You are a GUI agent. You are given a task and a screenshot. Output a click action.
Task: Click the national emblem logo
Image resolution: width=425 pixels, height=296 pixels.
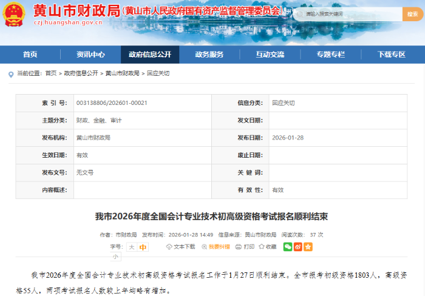pos(14,14)
